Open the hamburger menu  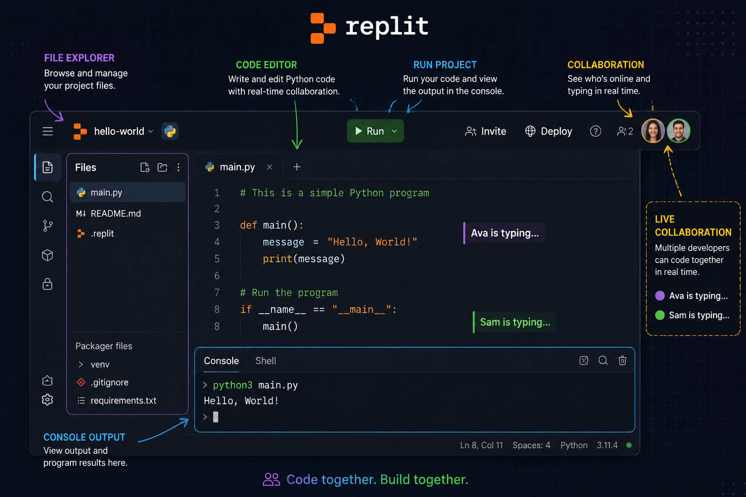click(x=48, y=131)
